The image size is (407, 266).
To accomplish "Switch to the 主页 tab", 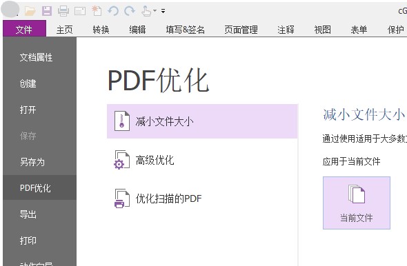I will coord(64,30).
